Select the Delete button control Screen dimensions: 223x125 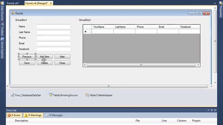pyautogui.click(x=45, y=63)
